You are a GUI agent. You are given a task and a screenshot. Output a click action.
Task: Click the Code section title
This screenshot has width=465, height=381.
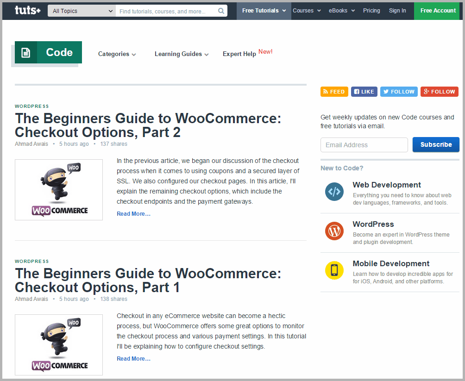click(59, 52)
